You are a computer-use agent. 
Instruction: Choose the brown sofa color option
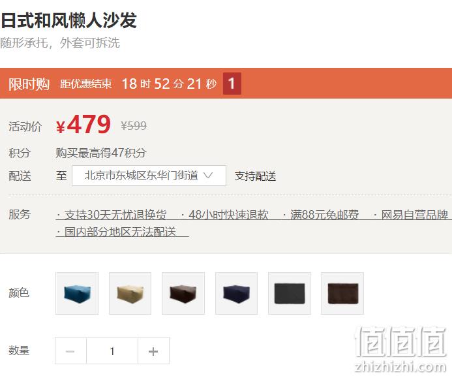[x=183, y=293]
